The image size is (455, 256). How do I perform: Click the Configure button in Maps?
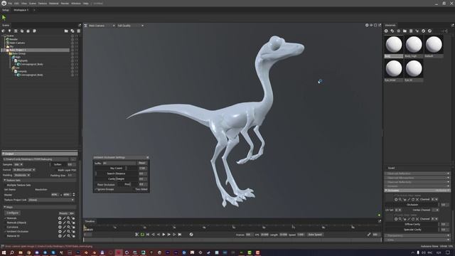pos(13,213)
